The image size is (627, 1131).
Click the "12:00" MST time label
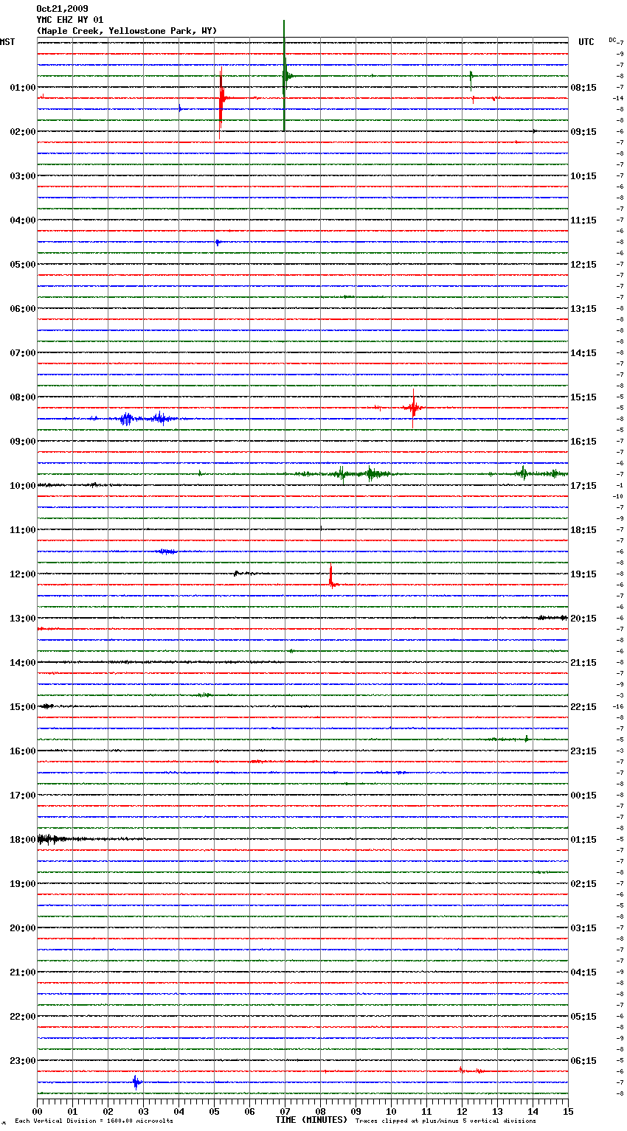(x=23, y=574)
